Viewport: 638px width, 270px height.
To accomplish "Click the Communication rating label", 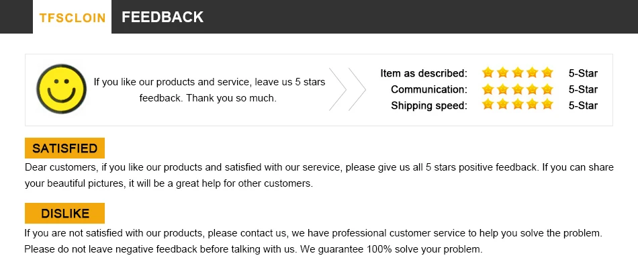I will 429,89.
